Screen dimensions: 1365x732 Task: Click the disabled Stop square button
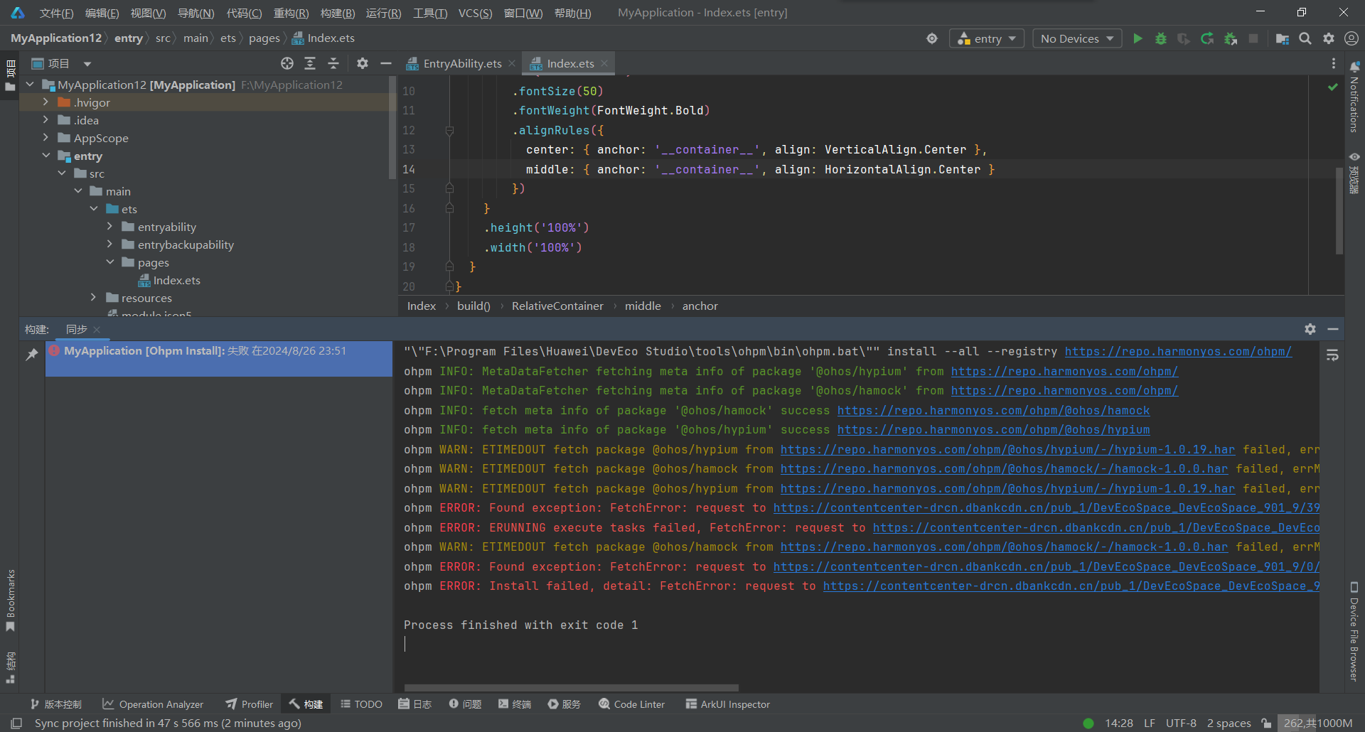(x=1253, y=38)
